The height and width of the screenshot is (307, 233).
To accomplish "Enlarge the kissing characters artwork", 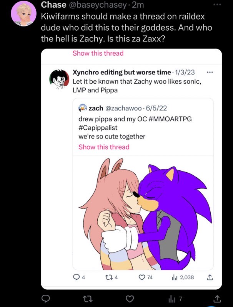I will click(x=143, y=213).
